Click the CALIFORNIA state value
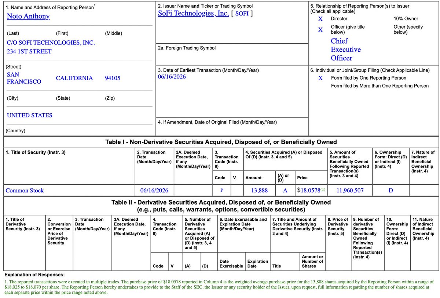The height and width of the screenshot is (298, 440). click(x=74, y=78)
